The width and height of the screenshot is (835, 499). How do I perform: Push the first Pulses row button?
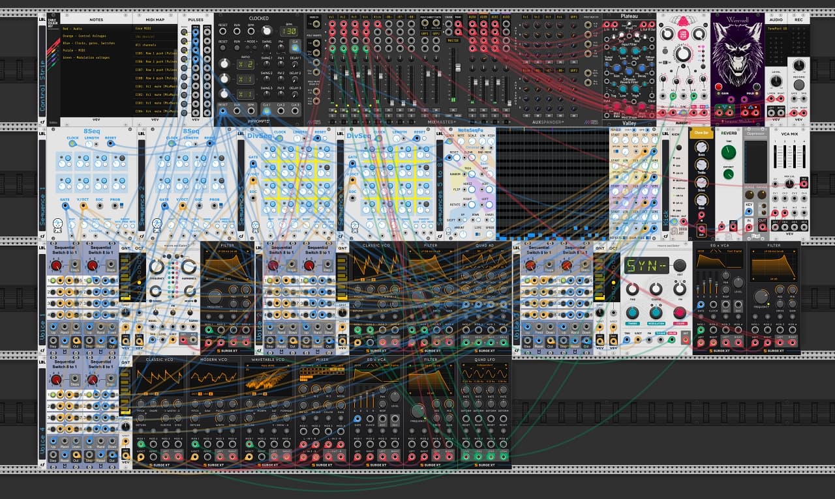pos(184,32)
